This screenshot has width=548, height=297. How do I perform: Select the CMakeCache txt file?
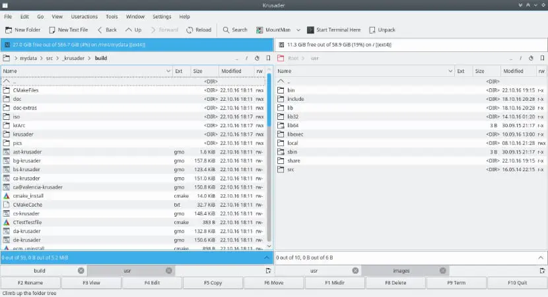pyautogui.click(x=133, y=205)
